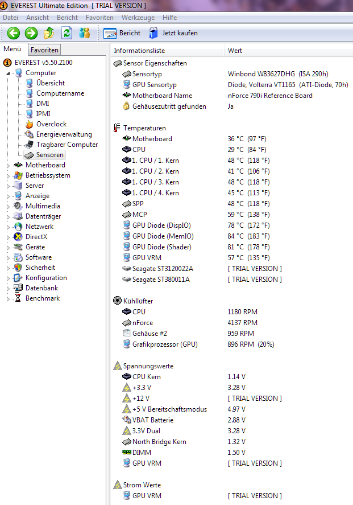Click the users icon in toolbar

click(x=85, y=33)
